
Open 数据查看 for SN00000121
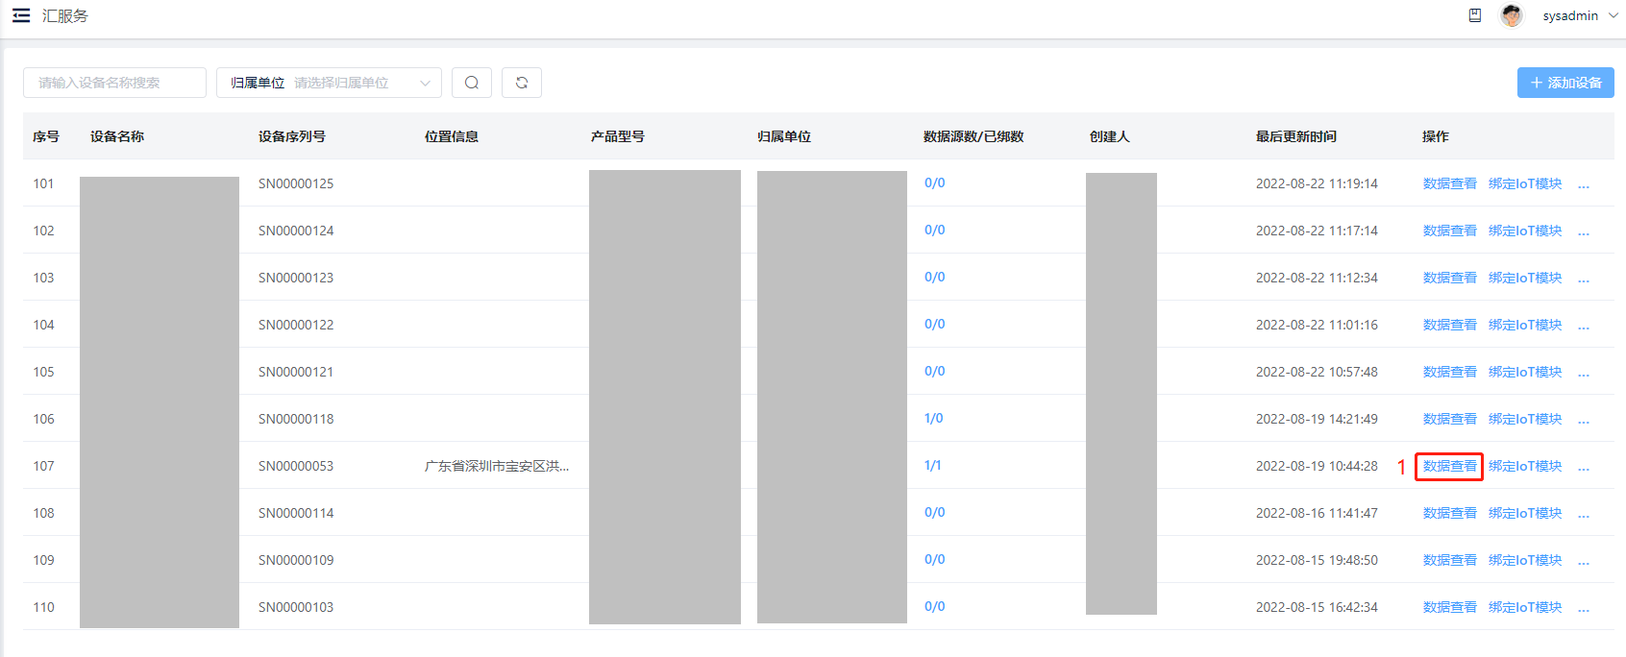1449,372
